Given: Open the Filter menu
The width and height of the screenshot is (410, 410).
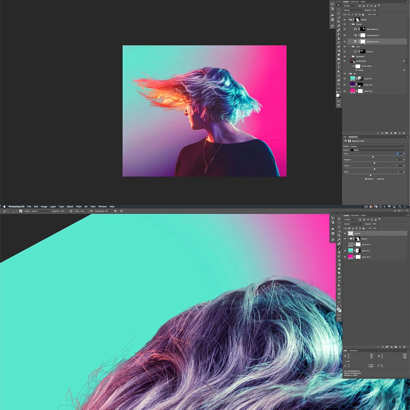Looking at the screenshot, I should tap(79, 206).
